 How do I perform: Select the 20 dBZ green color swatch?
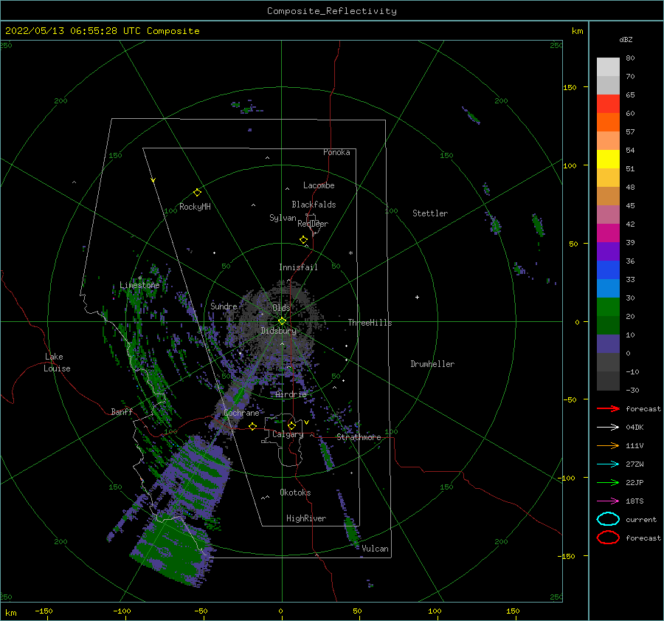pyautogui.click(x=608, y=306)
